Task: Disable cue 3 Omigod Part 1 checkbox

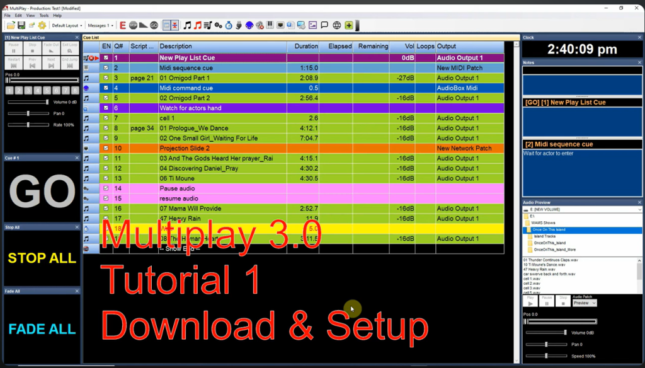Action: [106, 78]
